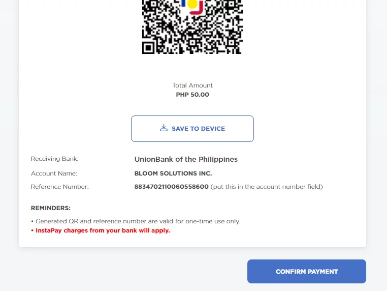The image size is (387, 291).
Task: Confirm the payment
Action: click(307, 271)
